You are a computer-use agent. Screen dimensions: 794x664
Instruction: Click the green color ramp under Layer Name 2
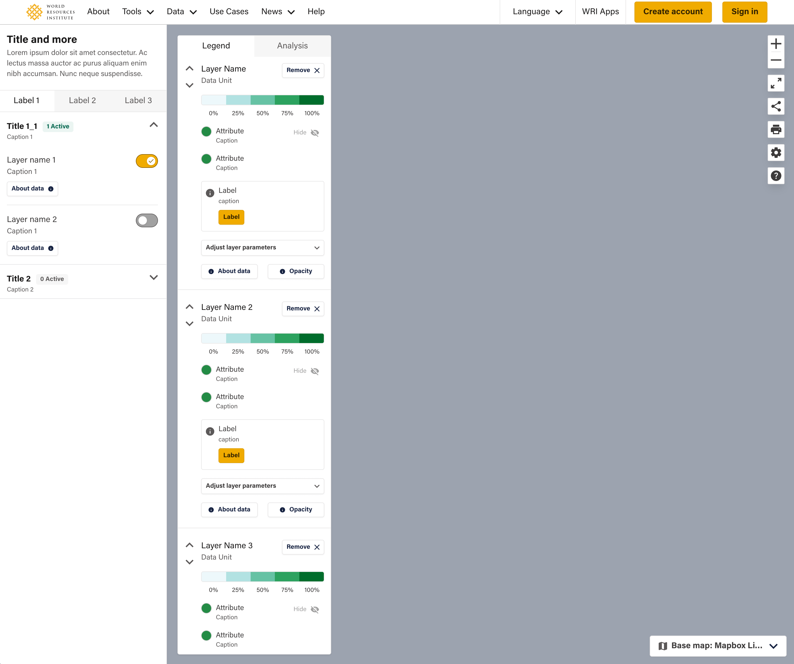pos(262,338)
